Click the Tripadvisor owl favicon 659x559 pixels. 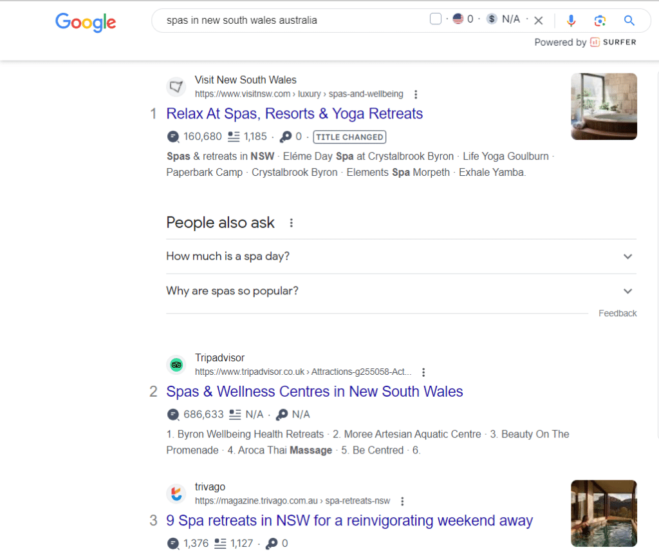coord(176,365)
